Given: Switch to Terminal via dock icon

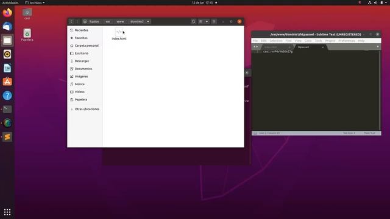Looking at the screenshot, I should [x=7, y=109].
